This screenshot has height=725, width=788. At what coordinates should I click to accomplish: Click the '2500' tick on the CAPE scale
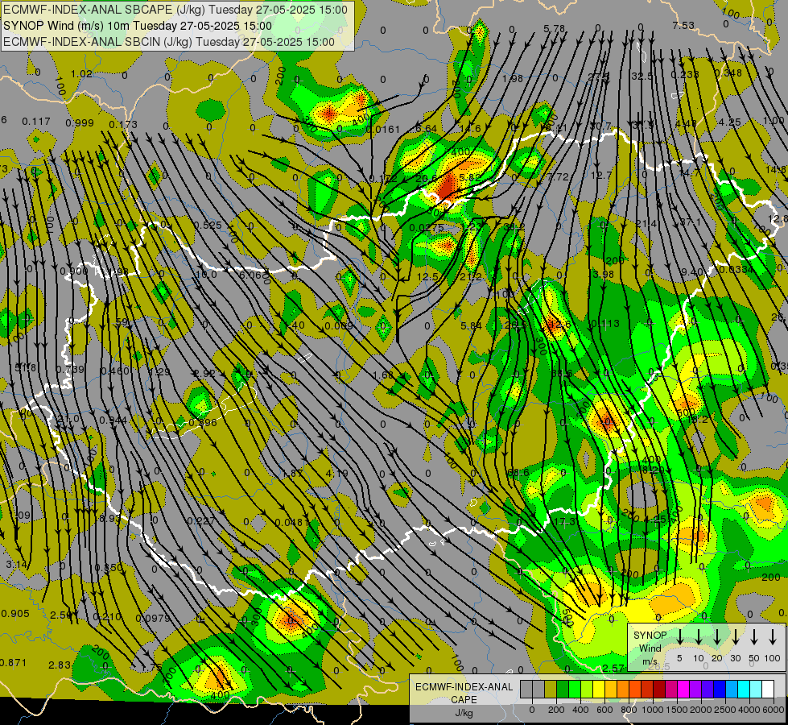(725, 710)
